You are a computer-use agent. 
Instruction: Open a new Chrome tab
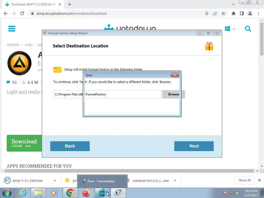[x=70, y=4]
